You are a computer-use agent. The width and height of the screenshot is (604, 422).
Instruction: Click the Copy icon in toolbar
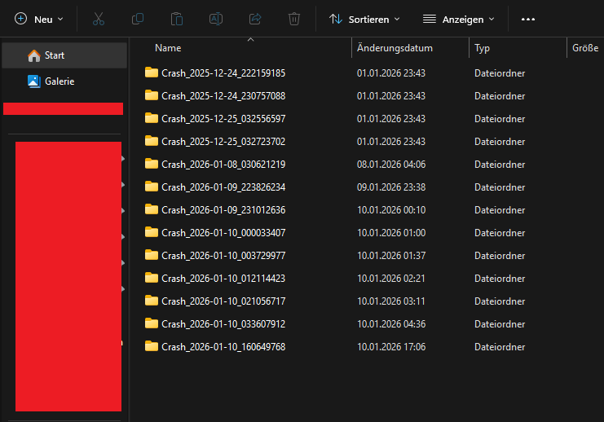tap(138, 19)
